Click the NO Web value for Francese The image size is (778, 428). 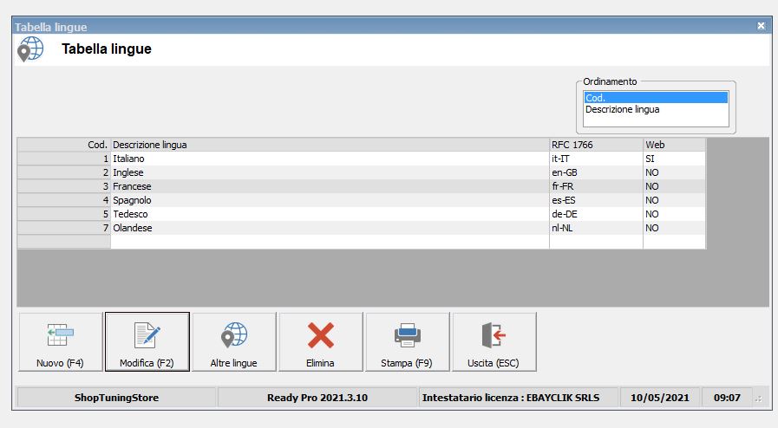point(674,186)
